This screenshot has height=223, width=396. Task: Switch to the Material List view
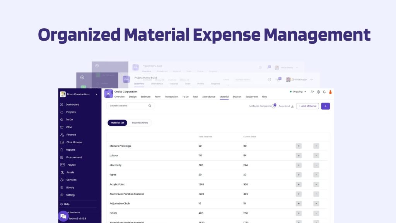click(118, 123)
